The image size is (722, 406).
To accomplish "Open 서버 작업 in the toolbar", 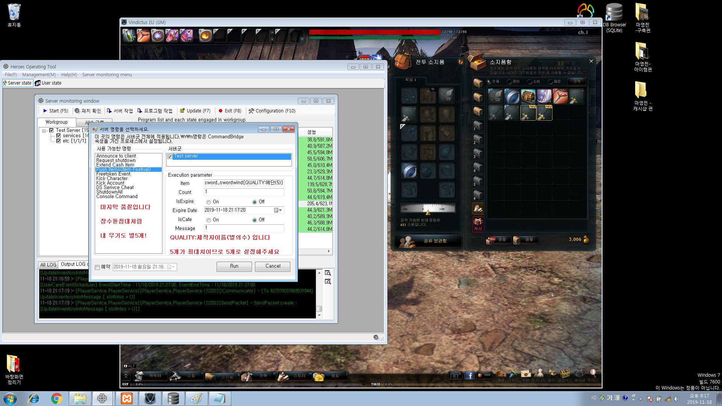I will point(120,111).
